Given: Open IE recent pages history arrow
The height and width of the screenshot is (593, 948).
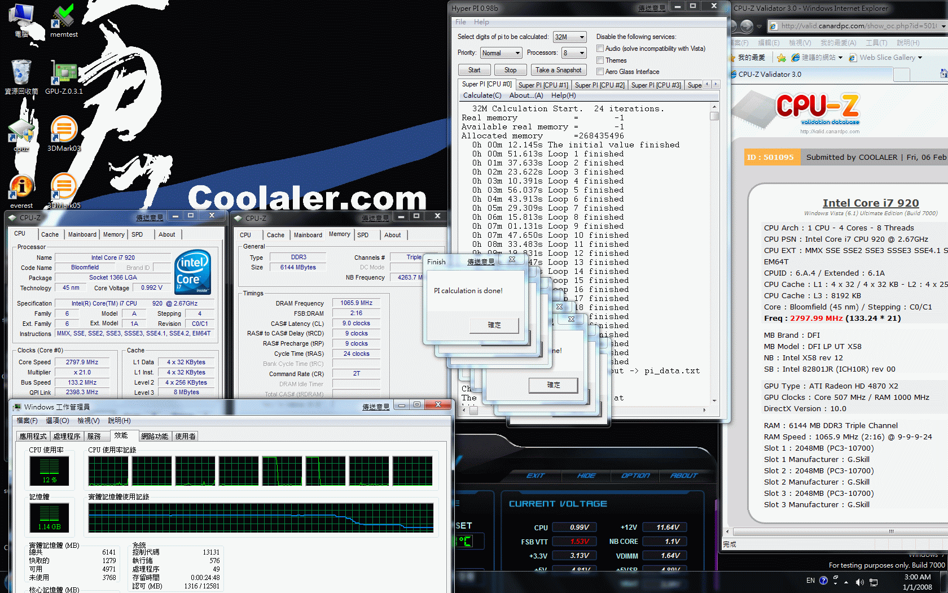Looking at the screenshot, I should pyautogui.click(x=760, y=26).
